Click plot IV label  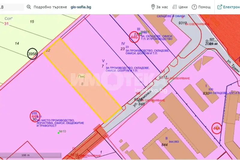click(123, 44)
